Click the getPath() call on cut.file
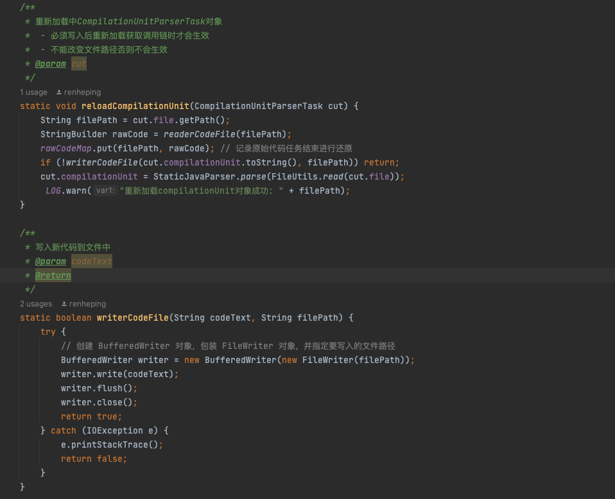The image size is (615, 499). (x=202, y=121)
